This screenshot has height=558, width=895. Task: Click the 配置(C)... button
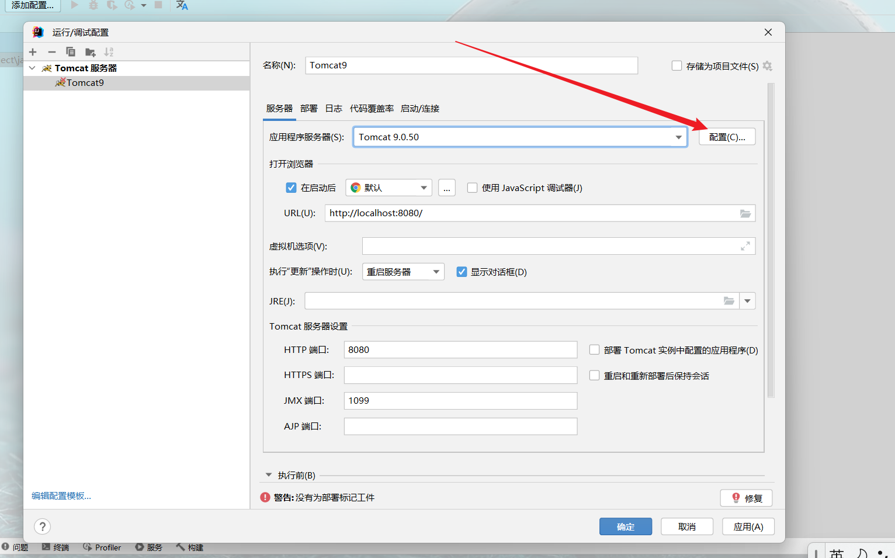pos(727,137)
